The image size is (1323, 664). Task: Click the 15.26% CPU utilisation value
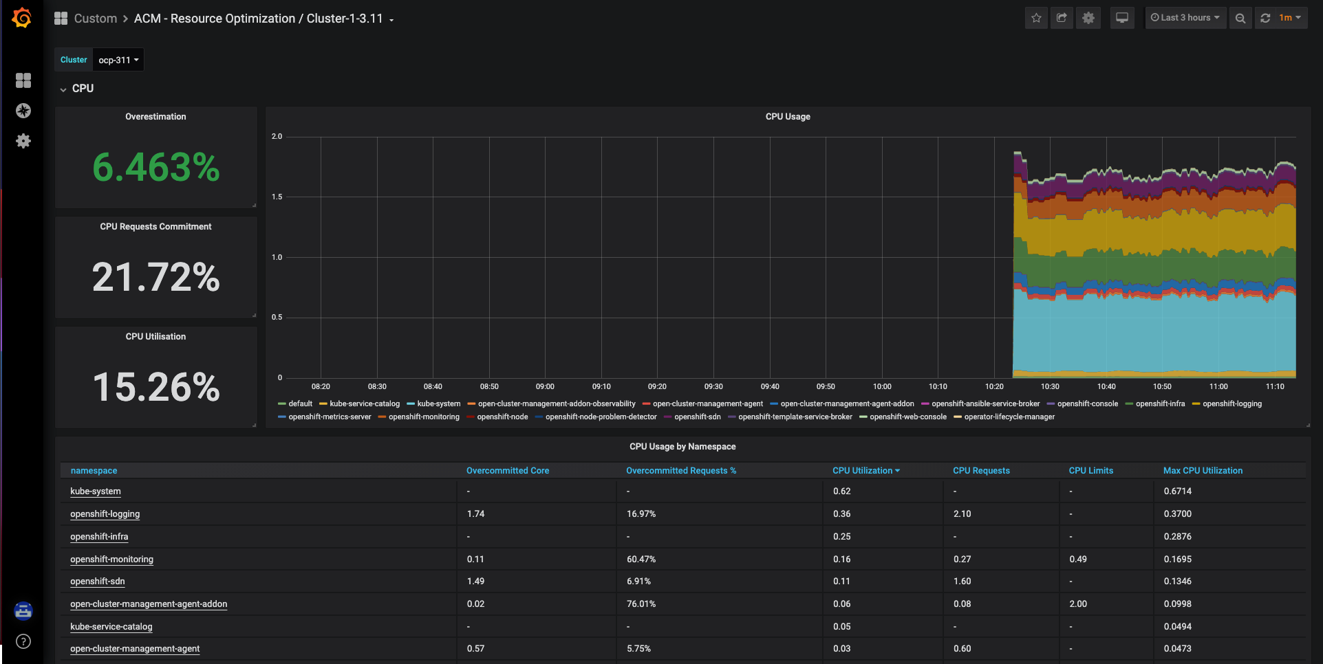(x=156, y=387)
